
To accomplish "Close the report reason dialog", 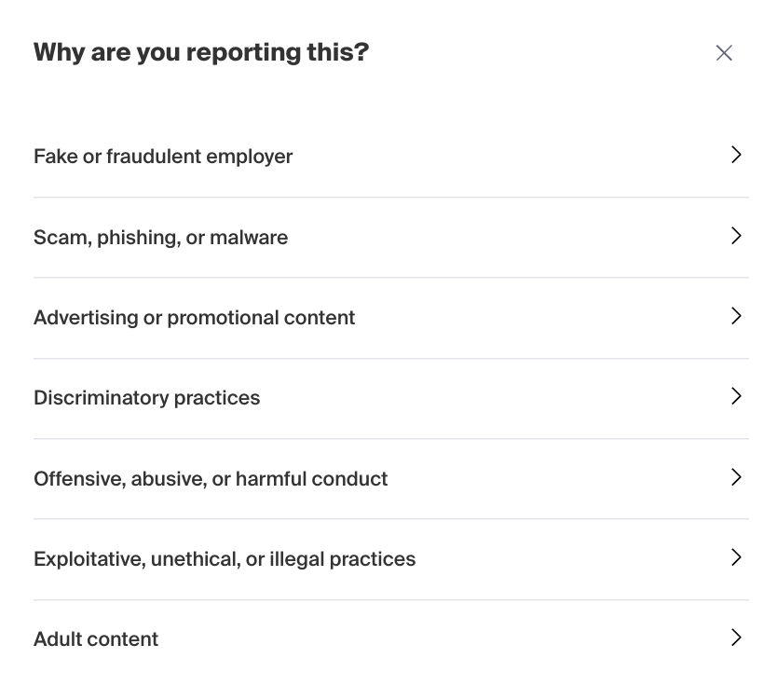I will click(724, 53).
